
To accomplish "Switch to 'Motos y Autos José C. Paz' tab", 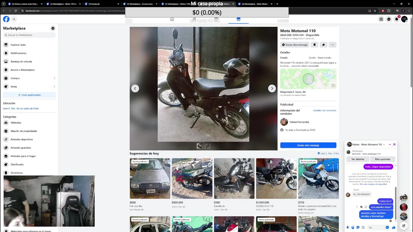I will click(25, 4).
